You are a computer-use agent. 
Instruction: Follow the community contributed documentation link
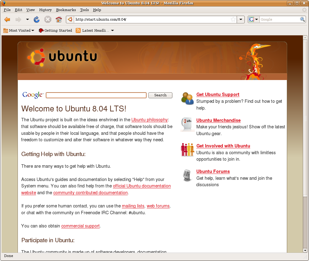click(x=90, y=193)
